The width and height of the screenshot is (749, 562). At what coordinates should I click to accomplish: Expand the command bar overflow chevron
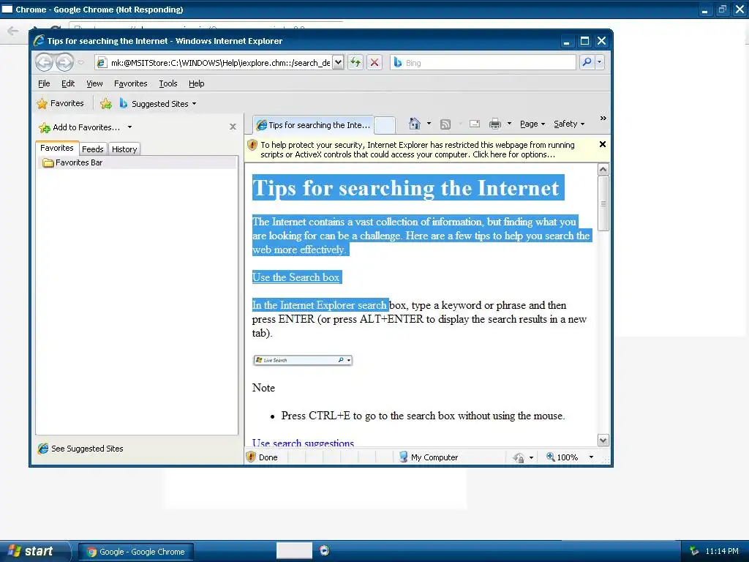[x=603, y=118]
